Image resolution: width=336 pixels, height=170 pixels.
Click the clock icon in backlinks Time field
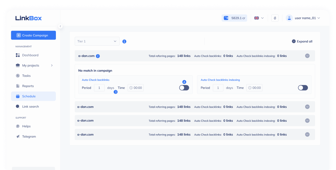pos(131,88)
